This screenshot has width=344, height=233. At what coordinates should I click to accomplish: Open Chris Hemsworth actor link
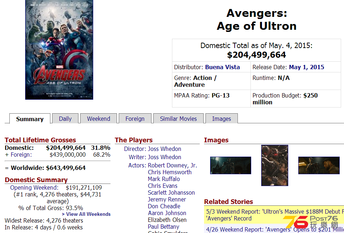[169, 172]
